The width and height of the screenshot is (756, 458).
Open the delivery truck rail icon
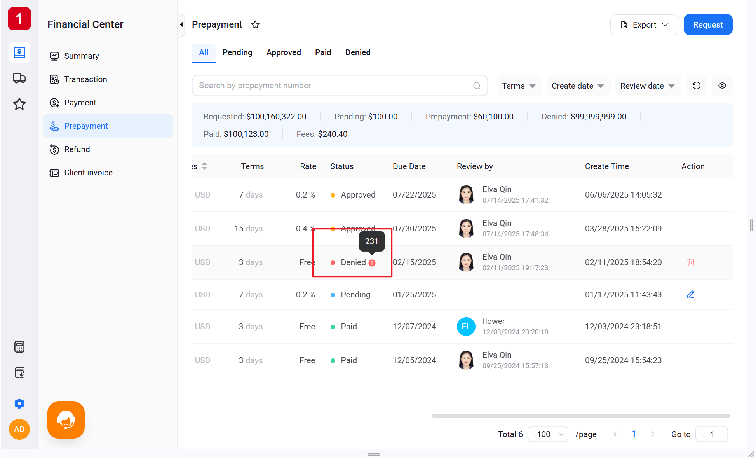coord(19,78)
